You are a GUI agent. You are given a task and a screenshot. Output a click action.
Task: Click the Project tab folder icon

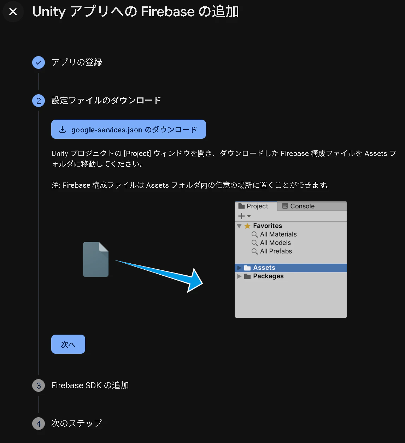click(242, 206)
